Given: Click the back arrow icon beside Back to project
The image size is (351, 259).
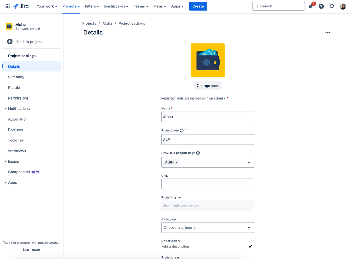Looking at the screenshot, I should tap(10, 42).
